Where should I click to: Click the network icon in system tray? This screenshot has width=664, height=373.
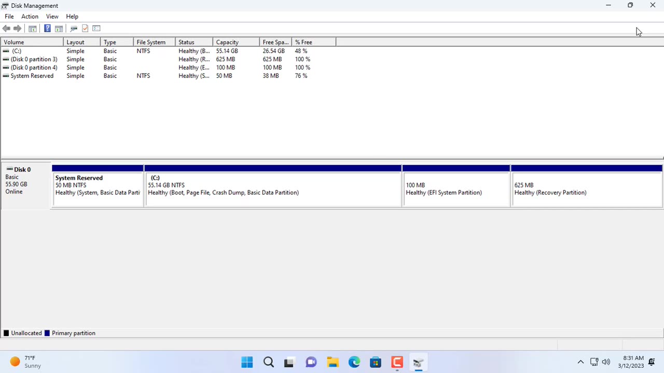pyautogui.click(x=594, y=362)
